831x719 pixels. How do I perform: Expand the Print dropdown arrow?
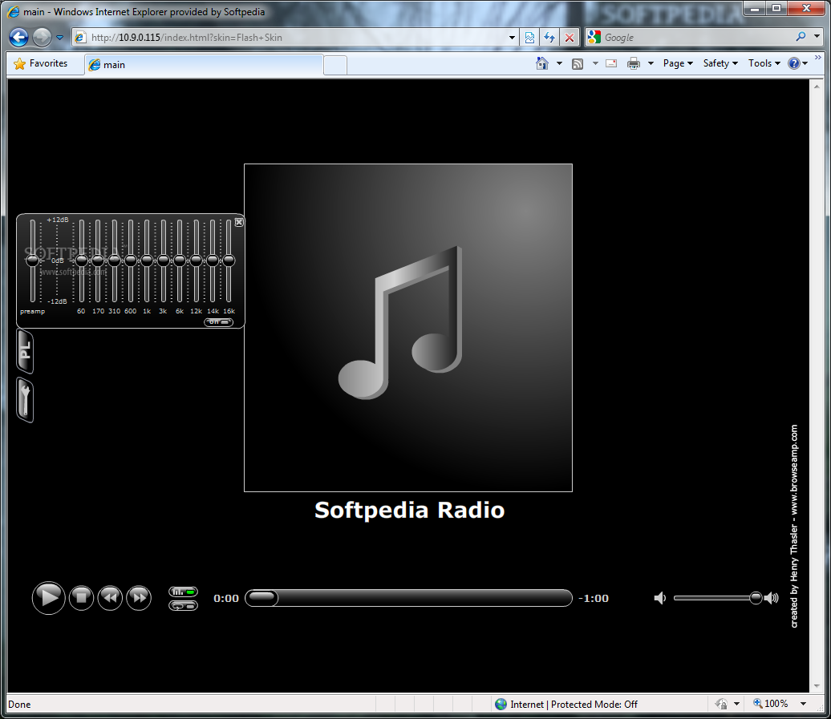pos(651,63)
